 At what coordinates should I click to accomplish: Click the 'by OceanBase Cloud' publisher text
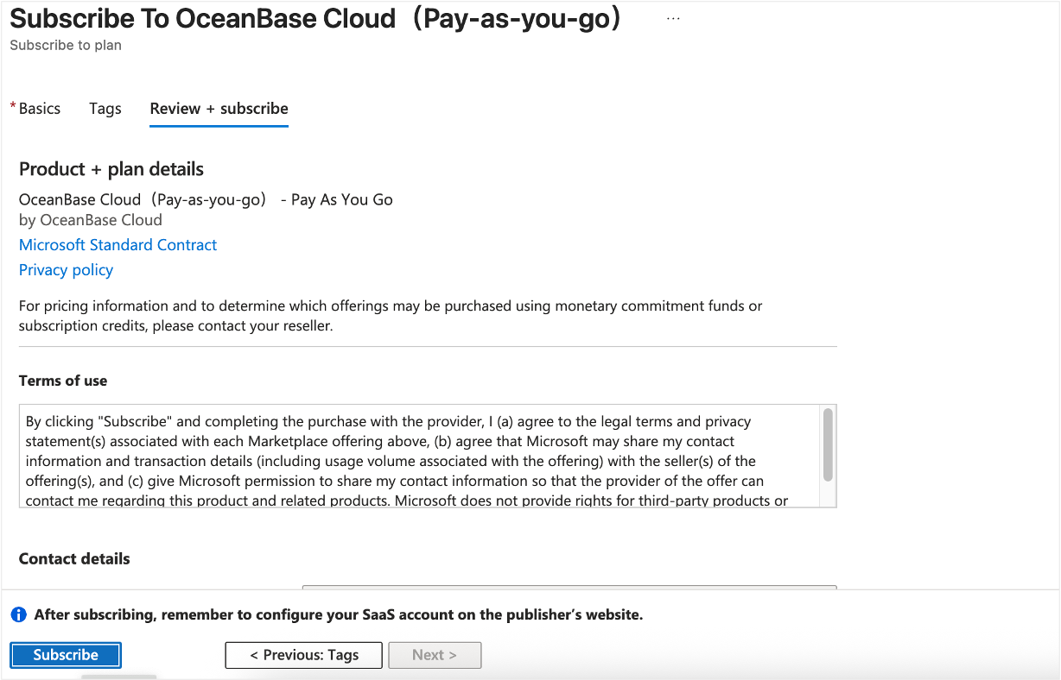[91, 220]
